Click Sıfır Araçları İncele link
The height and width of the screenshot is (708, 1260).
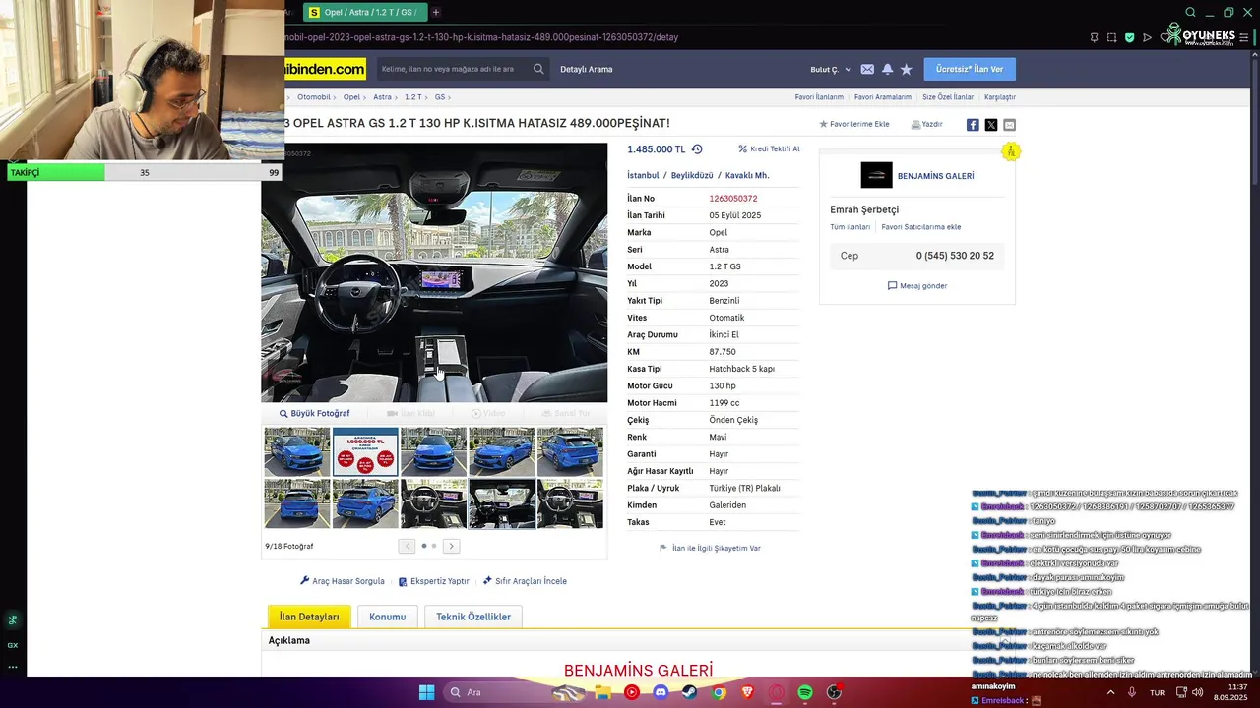point(525,581)
